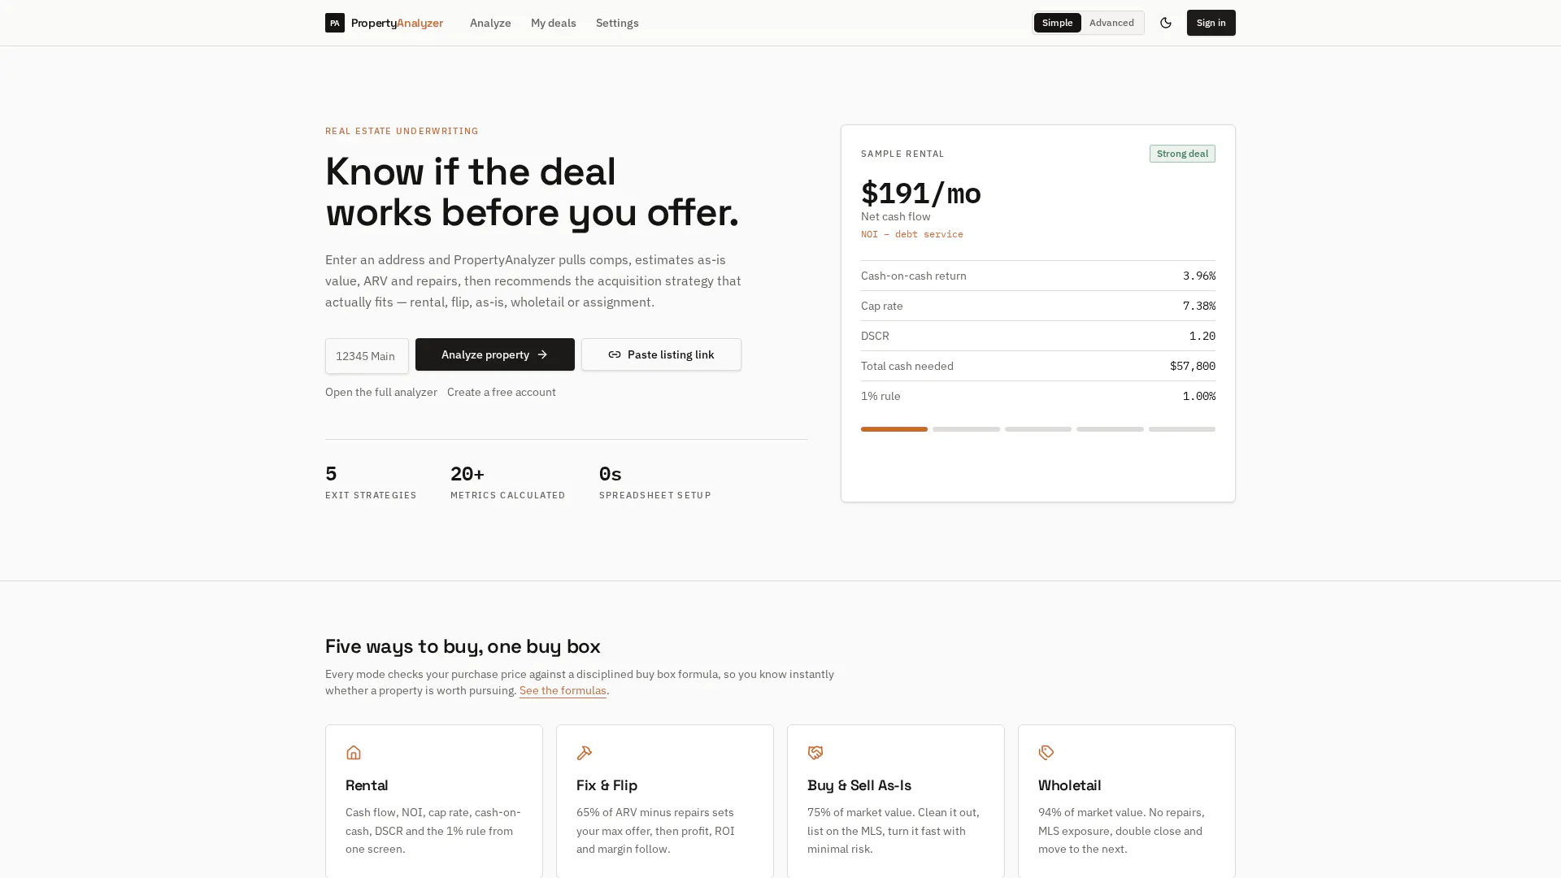Click the Rental strategy card title
This screenshot has width=1561, height=878.
point(367,785)
